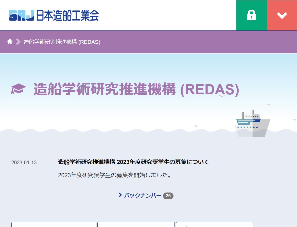The height and width of the screenshot is (227, 297).
Task: Click the 造船学術研究推進機構 (REDAS) breadcrumb link
Action: click(x=62, y=42)
